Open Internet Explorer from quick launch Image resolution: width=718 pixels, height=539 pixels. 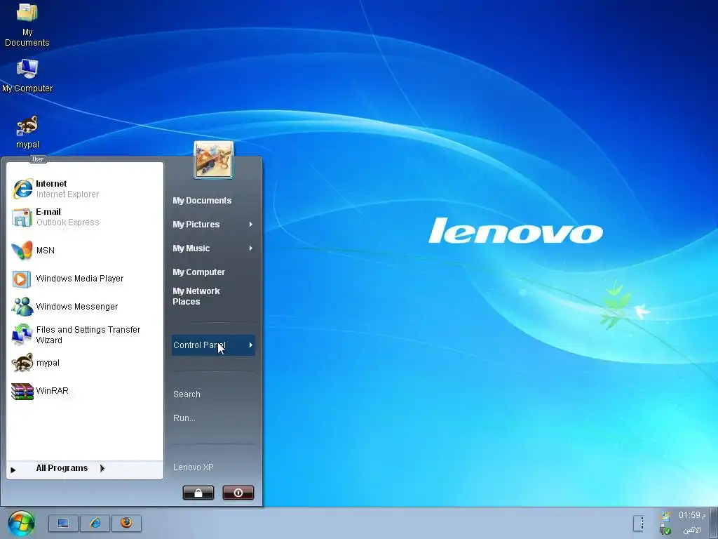tap(95, 523)
